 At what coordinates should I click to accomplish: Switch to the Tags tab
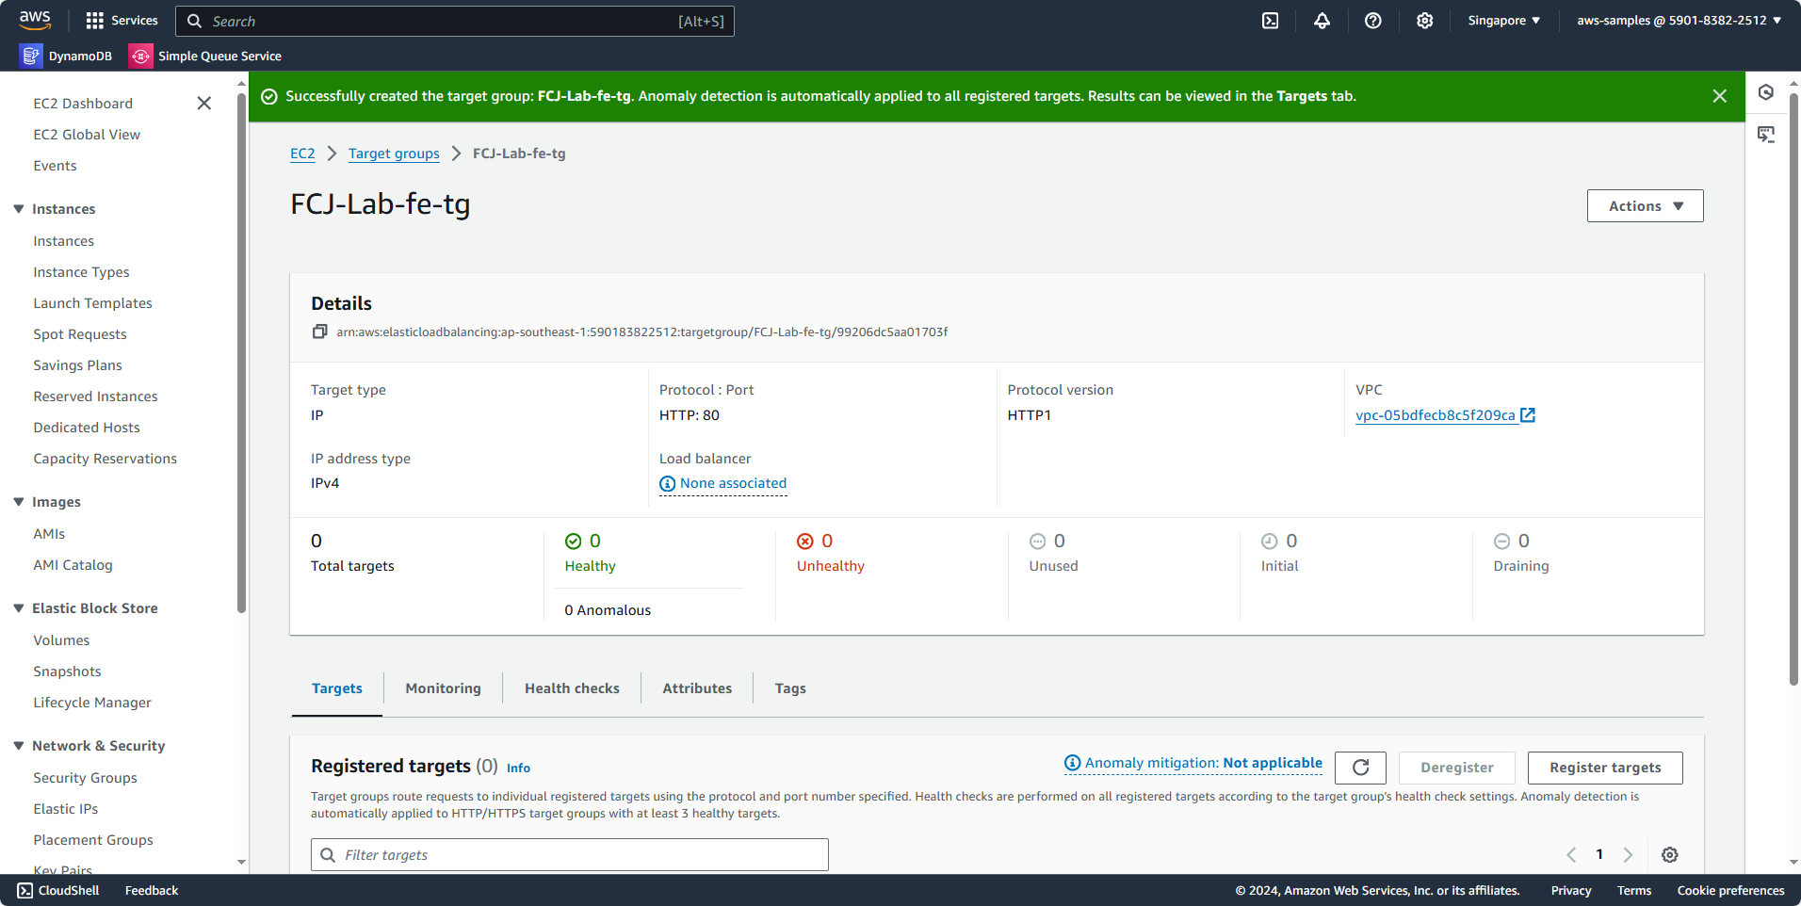coord(790,688)
